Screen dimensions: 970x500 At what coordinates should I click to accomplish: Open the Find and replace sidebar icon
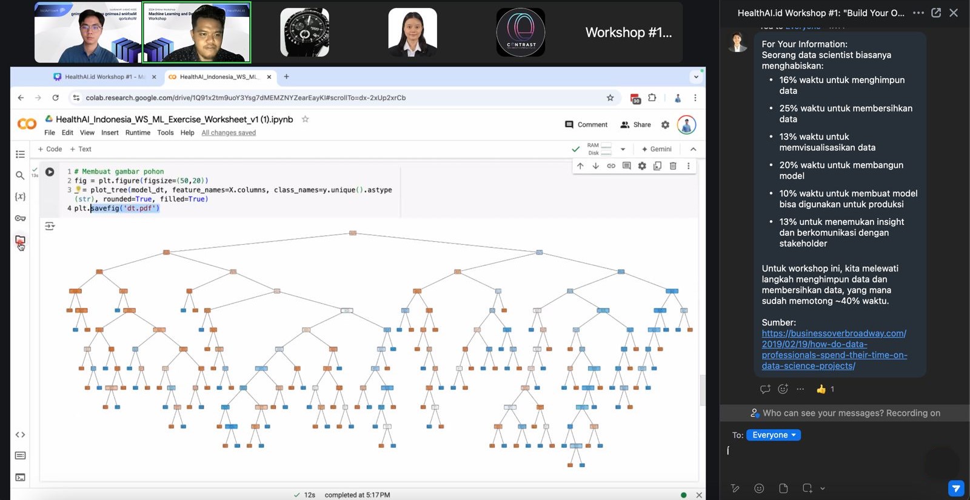(20, 176)
